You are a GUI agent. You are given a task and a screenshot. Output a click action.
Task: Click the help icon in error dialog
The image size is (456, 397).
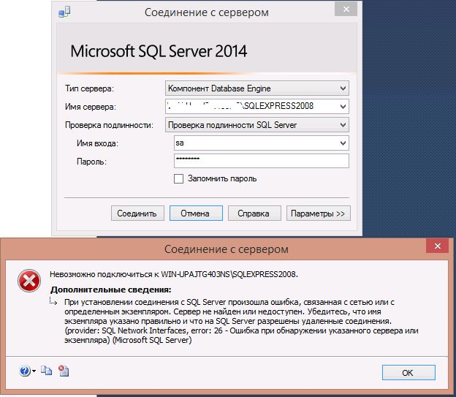(x=25, y=371)
